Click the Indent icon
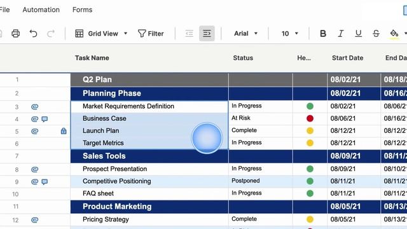407x229 pixels. [x=207, y=34]
